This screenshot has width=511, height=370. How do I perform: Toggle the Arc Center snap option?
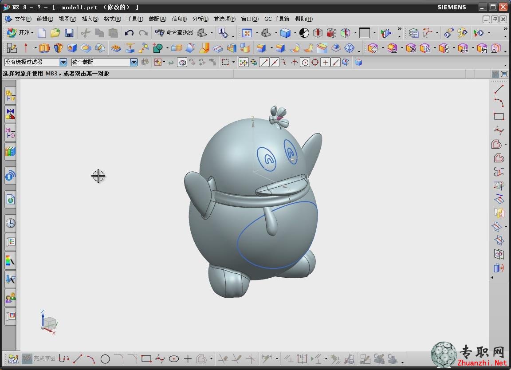pos(305,62)
